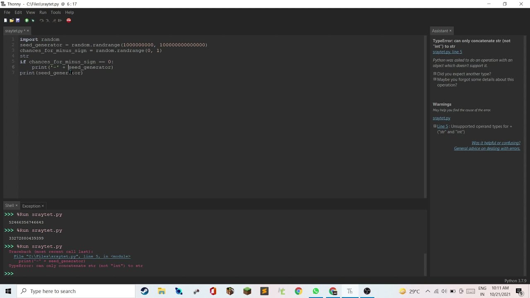The width and height of the screenshot is (530, 298).
Task: Click the Resume debugger icon
Action: pos(60,20)
